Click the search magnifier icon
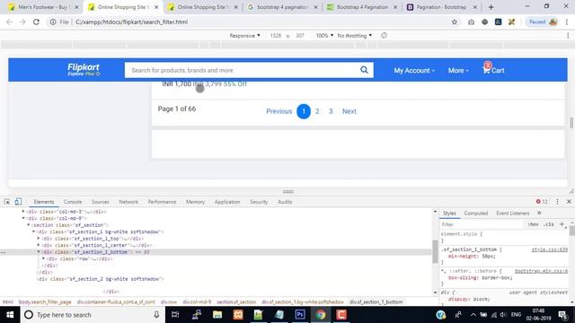This screenshot has height=323, width=575. (364, 70)
